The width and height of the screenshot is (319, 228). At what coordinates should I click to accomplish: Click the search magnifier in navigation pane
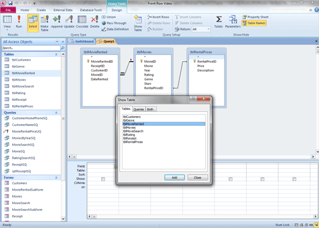pyautogui.click(x=63, y=48)
